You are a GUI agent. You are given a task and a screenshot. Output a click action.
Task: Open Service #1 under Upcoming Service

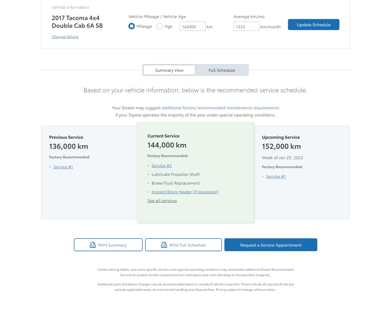[x=276, y=176]
